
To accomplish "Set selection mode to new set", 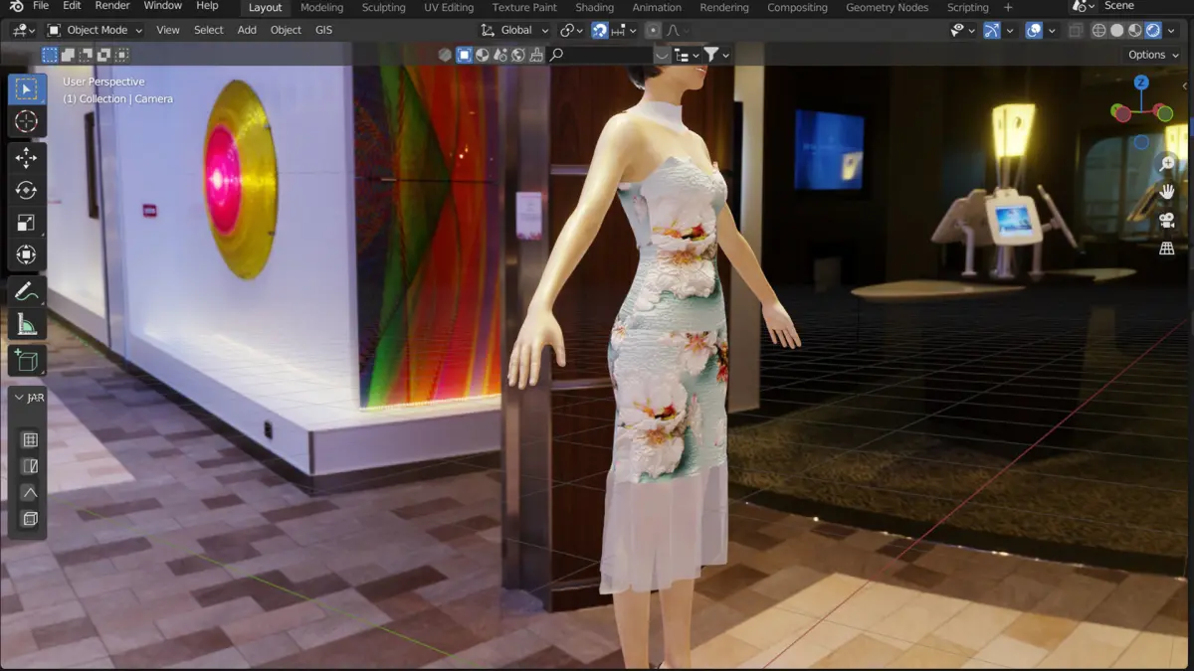I will point(50,55).
